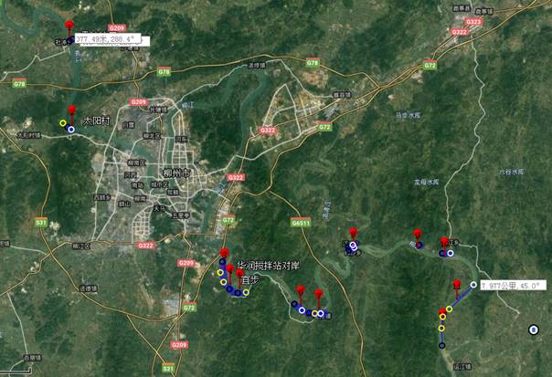
Task: Click the G322 shield next to G323
Action: pos(460,32)
